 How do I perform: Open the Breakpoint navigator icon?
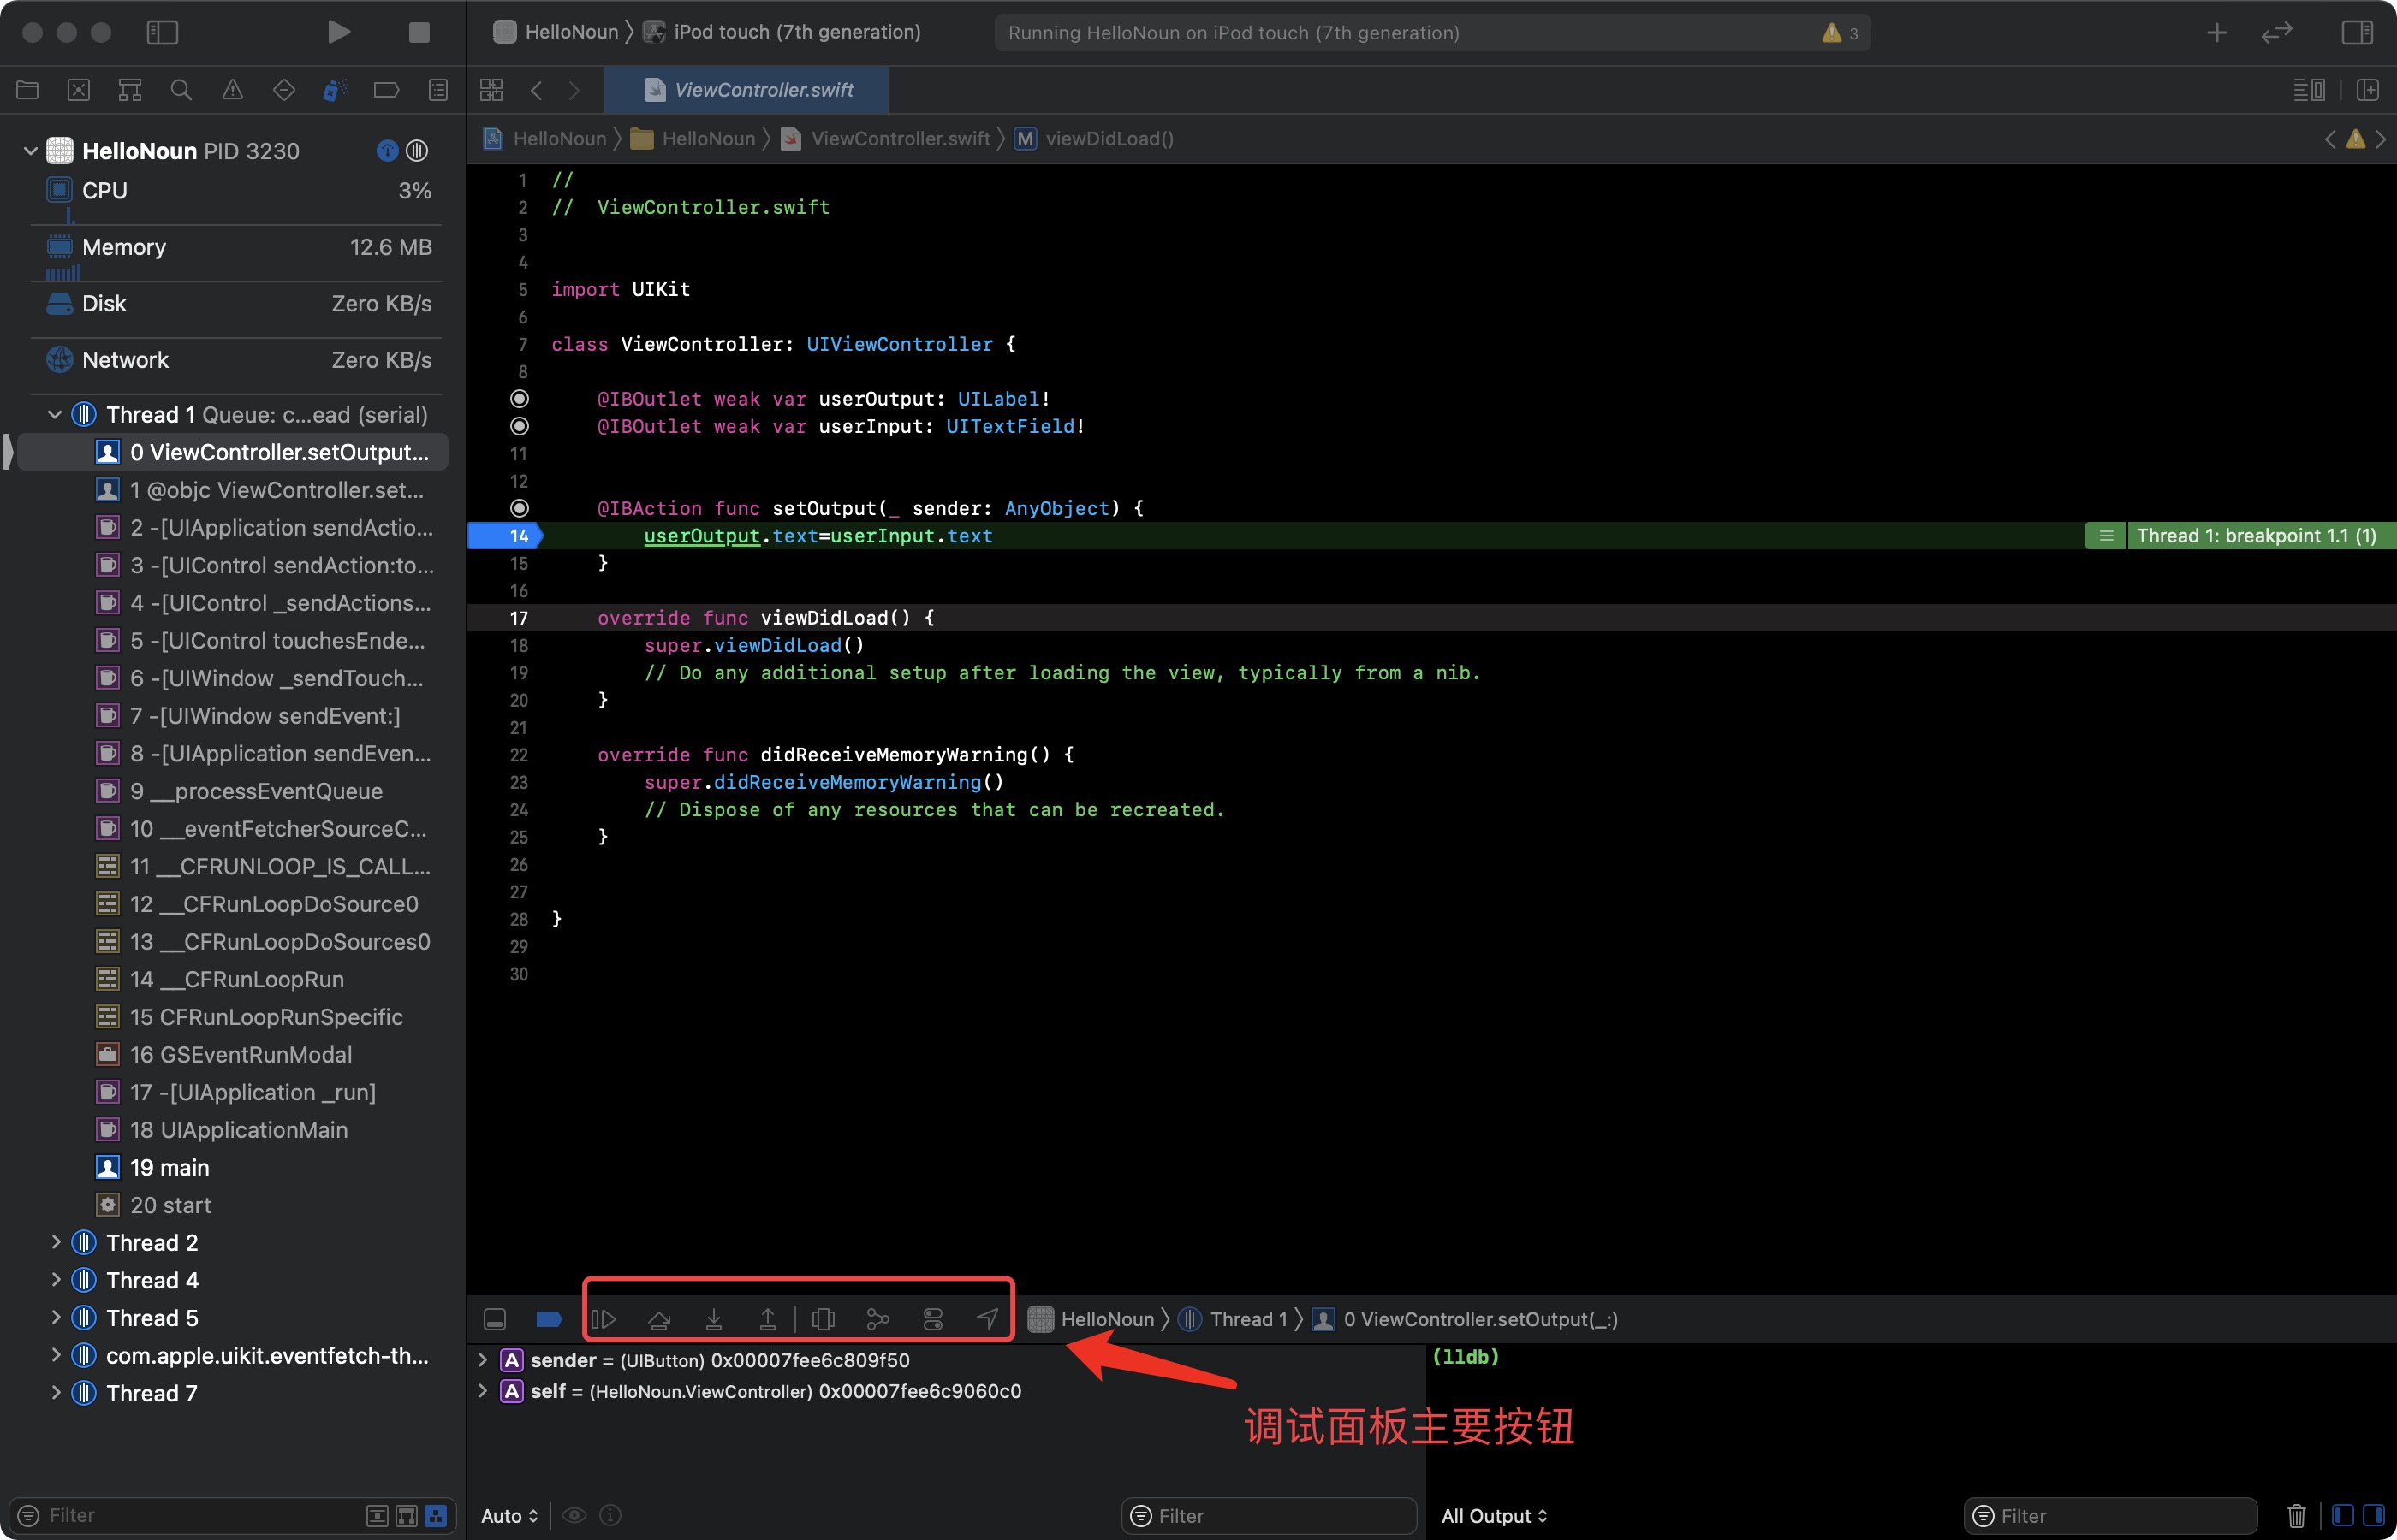[386, 90]
